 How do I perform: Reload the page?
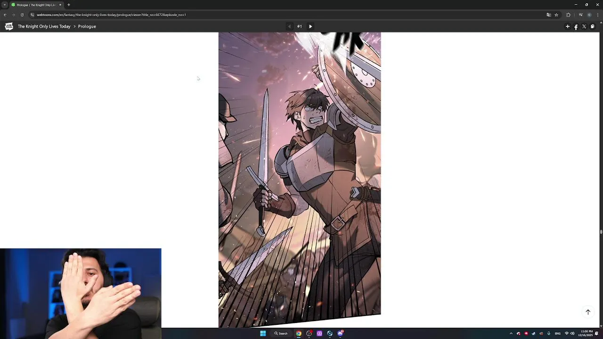click(x=22, y=15)
